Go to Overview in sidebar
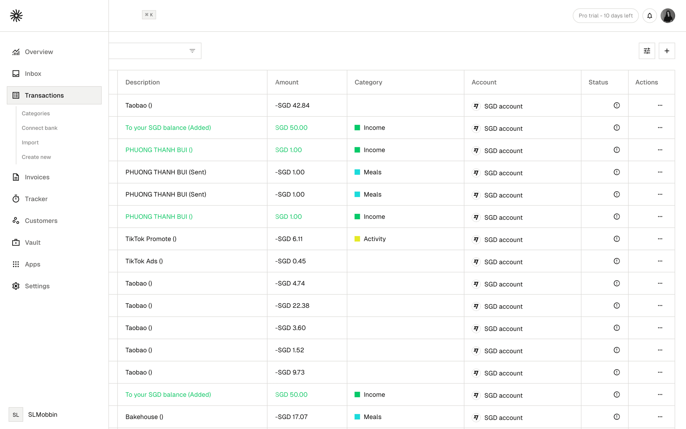 pos(39,52)
